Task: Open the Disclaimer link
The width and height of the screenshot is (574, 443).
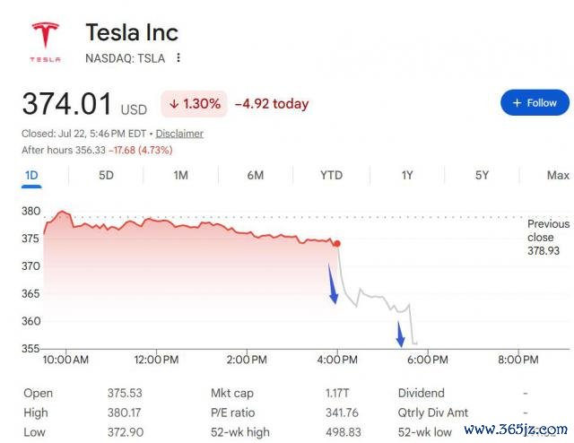Action: point(179,134)
